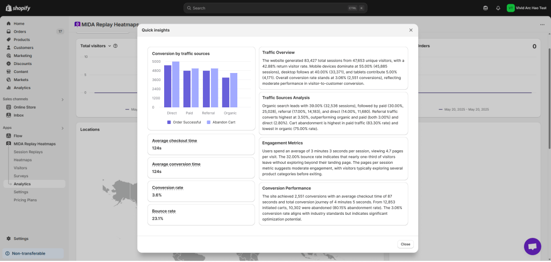The width and height of the screenshot is (551, 262).
Task: Click the store activity icon beside bell
Action: [x=485, y=8]
